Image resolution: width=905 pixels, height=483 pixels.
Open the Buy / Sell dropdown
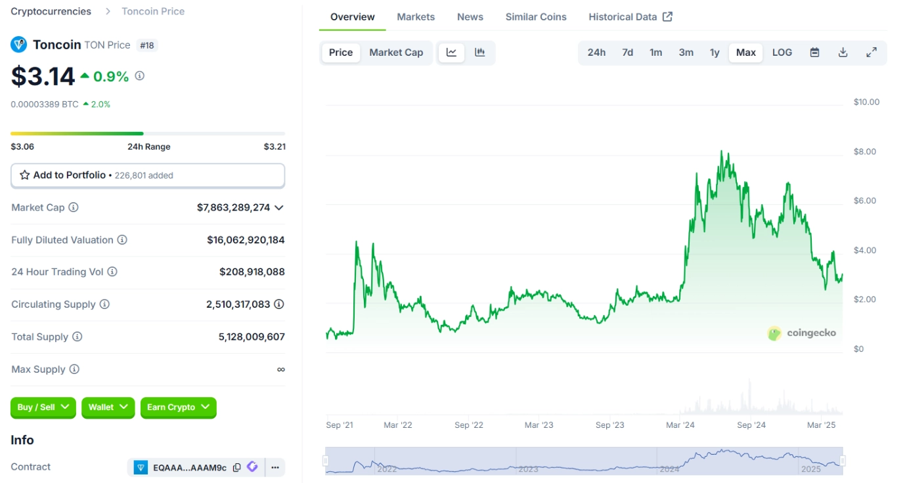click(x=43, y=408)
